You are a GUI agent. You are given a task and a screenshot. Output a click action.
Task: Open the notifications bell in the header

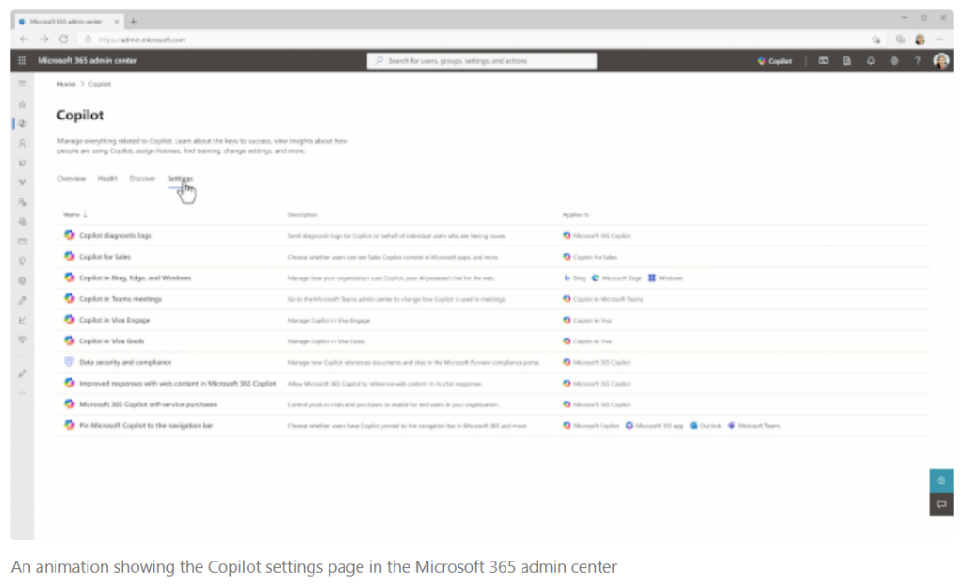pos(871,61)
